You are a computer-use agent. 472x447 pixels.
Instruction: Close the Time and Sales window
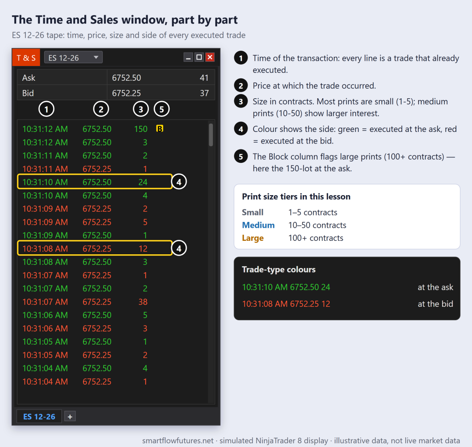click(210, 57)
